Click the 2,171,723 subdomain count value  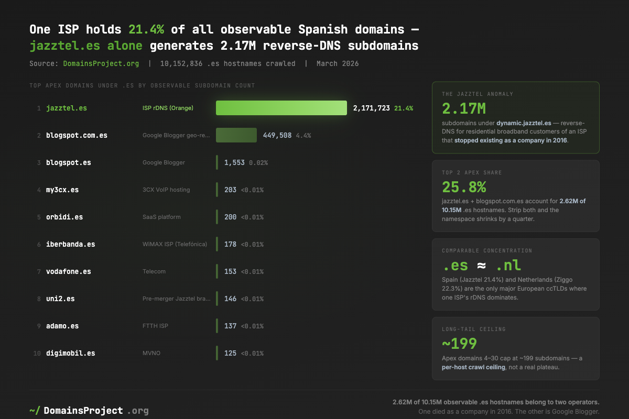click(x=371, y=108)
